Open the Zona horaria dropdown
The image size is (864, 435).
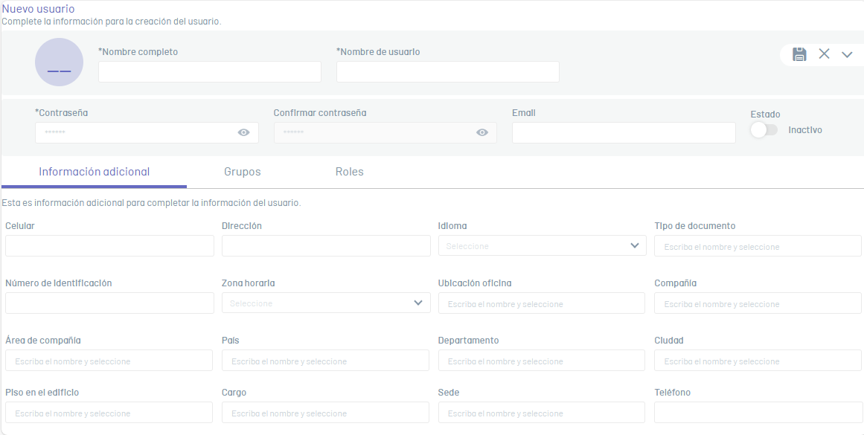(325, 303)
